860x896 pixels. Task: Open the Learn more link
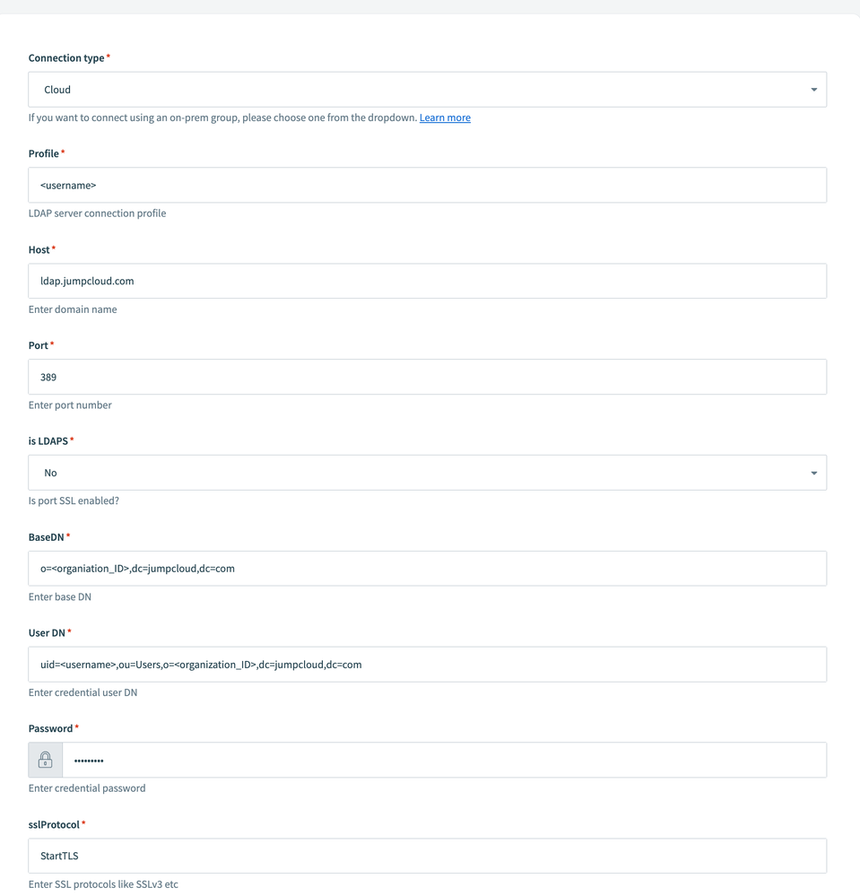(445, 117)
